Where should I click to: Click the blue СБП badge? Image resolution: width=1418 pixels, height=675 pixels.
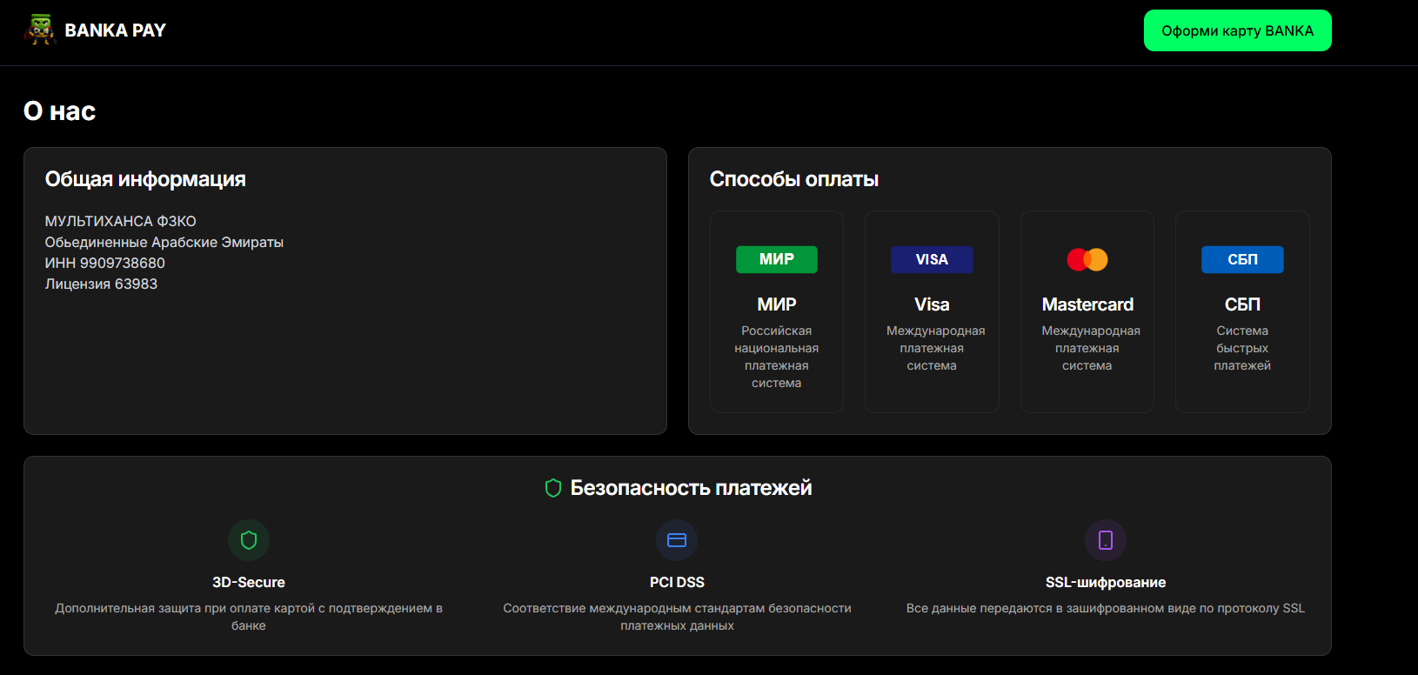[x=1242, y=259]
